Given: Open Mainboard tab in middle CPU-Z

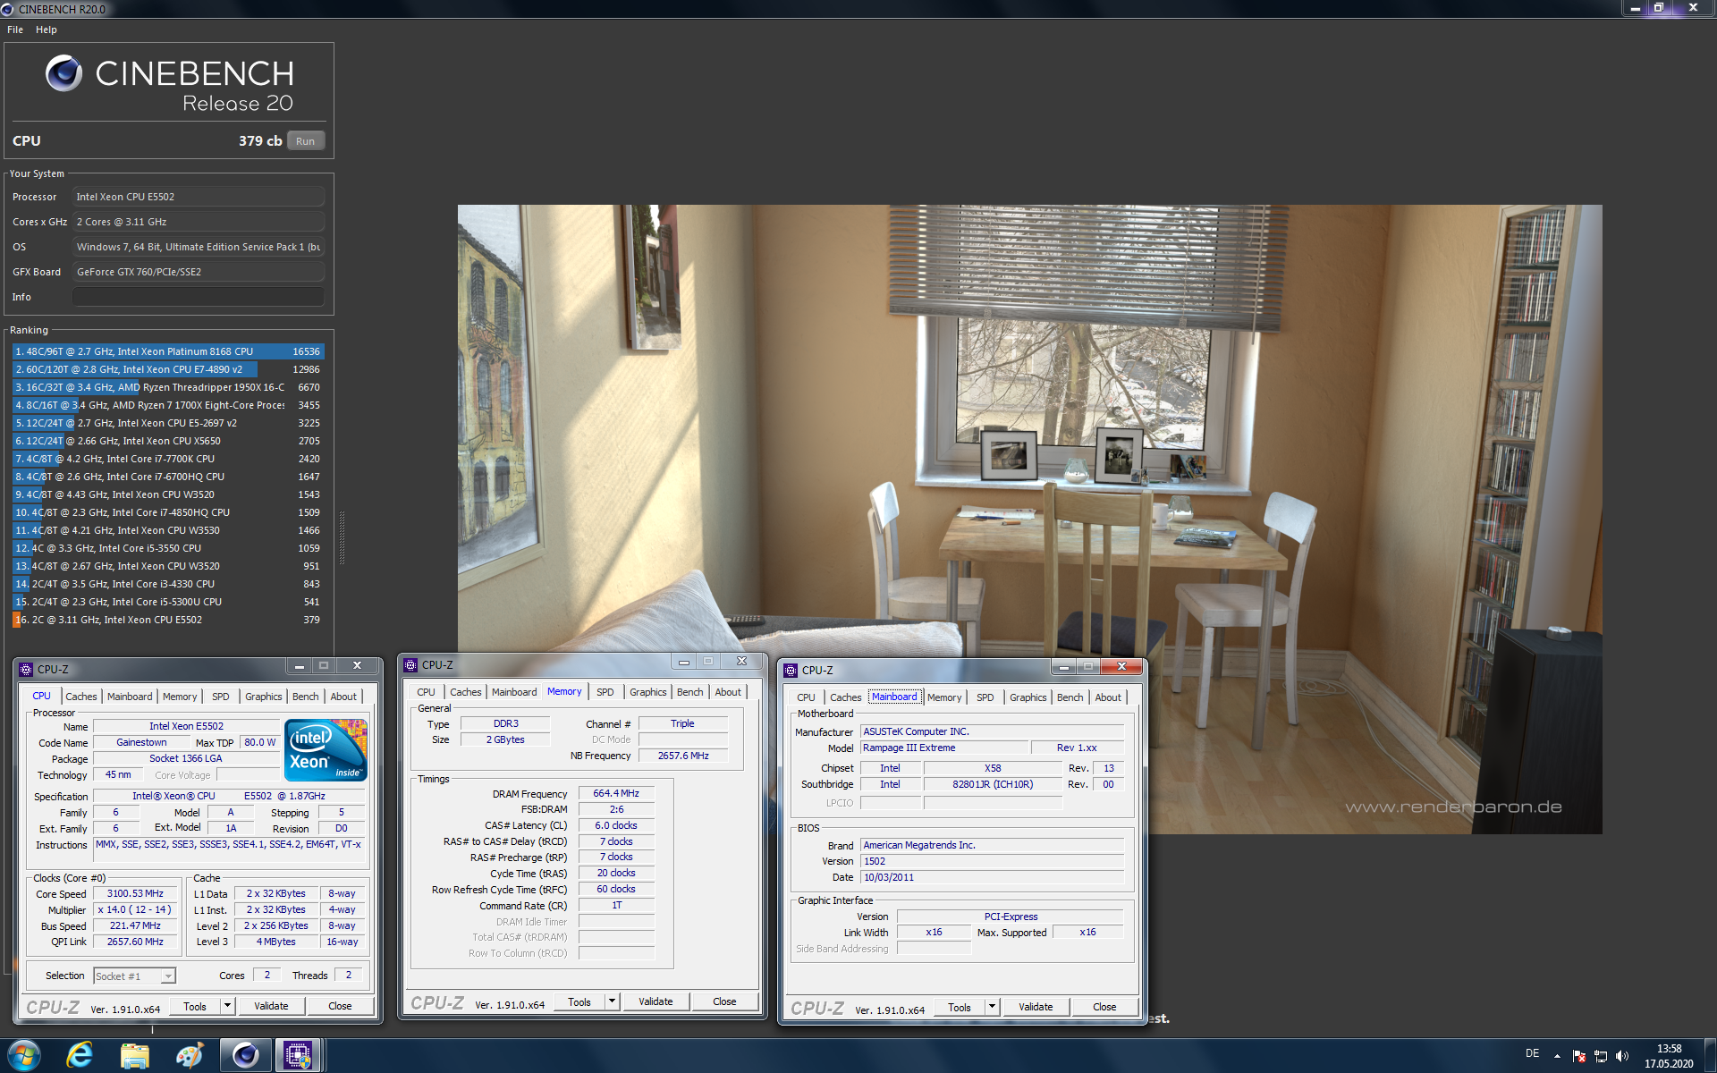Looking at the screenshot, I should (x=514, y=692).
